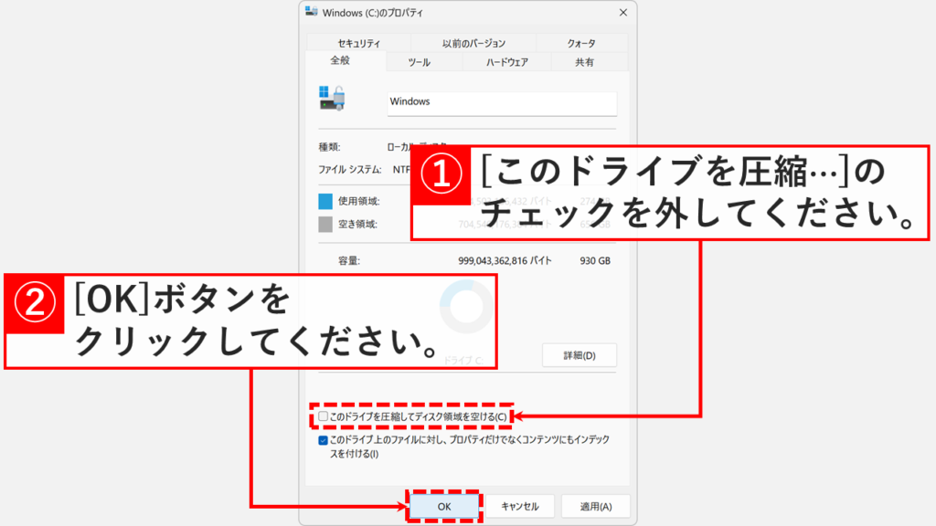Viewport: 936px width, 526px height.
Task: Click the Windows volume name input field
Action: 501,102
